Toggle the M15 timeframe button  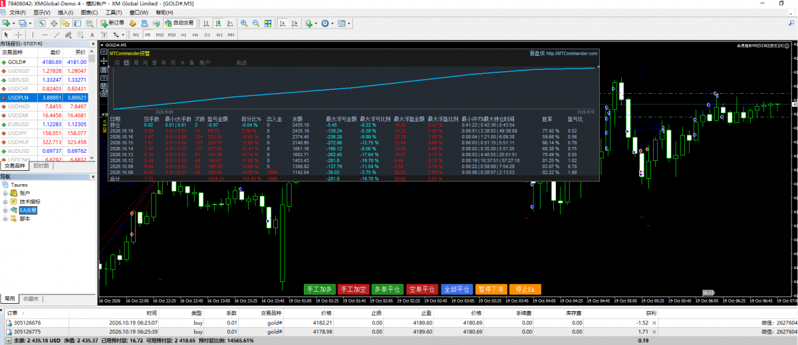[160, 35]
